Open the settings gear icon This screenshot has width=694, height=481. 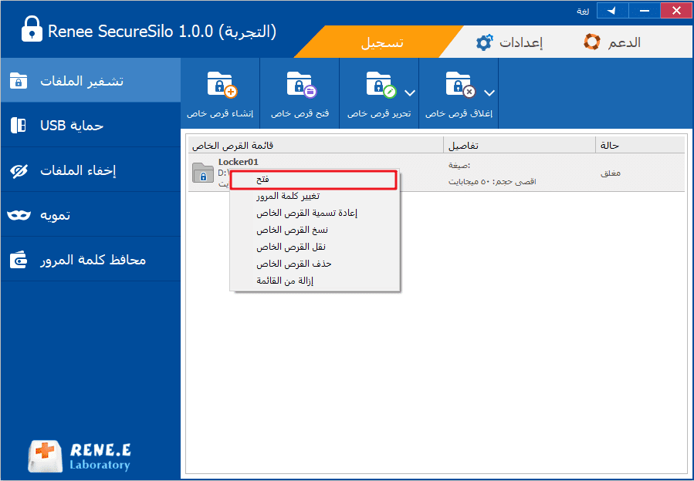coord(484,42)
